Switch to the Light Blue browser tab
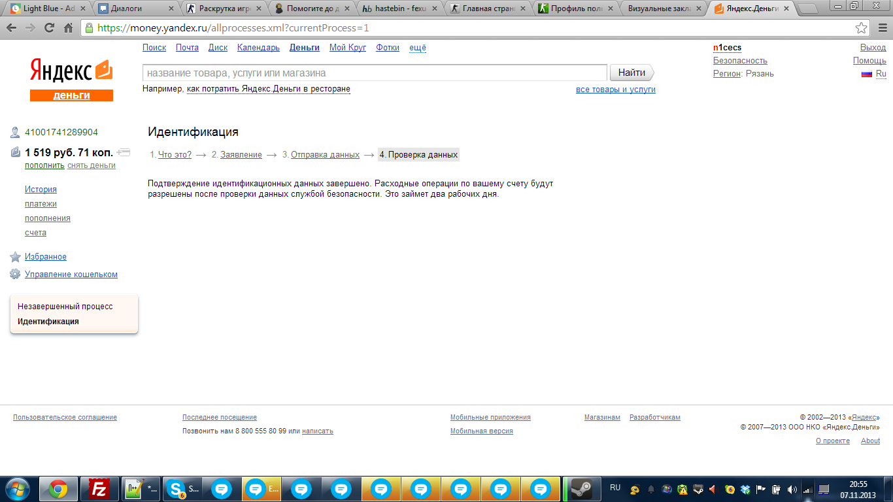Screen dimensions: 893x502 [x=46, y=8]
